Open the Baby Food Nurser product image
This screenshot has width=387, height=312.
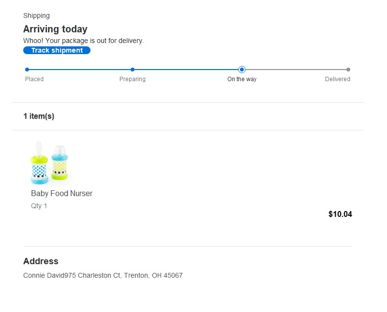click(49, 163)
